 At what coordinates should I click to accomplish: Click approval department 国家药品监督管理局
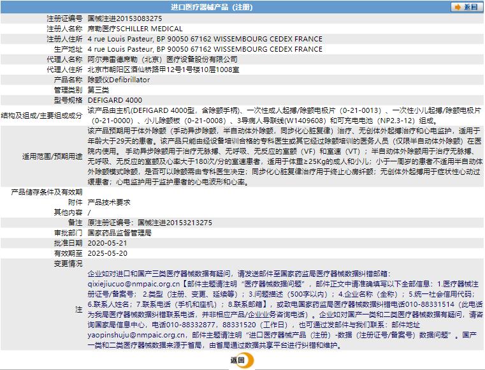pyautogui.click(x=119, y=232)
